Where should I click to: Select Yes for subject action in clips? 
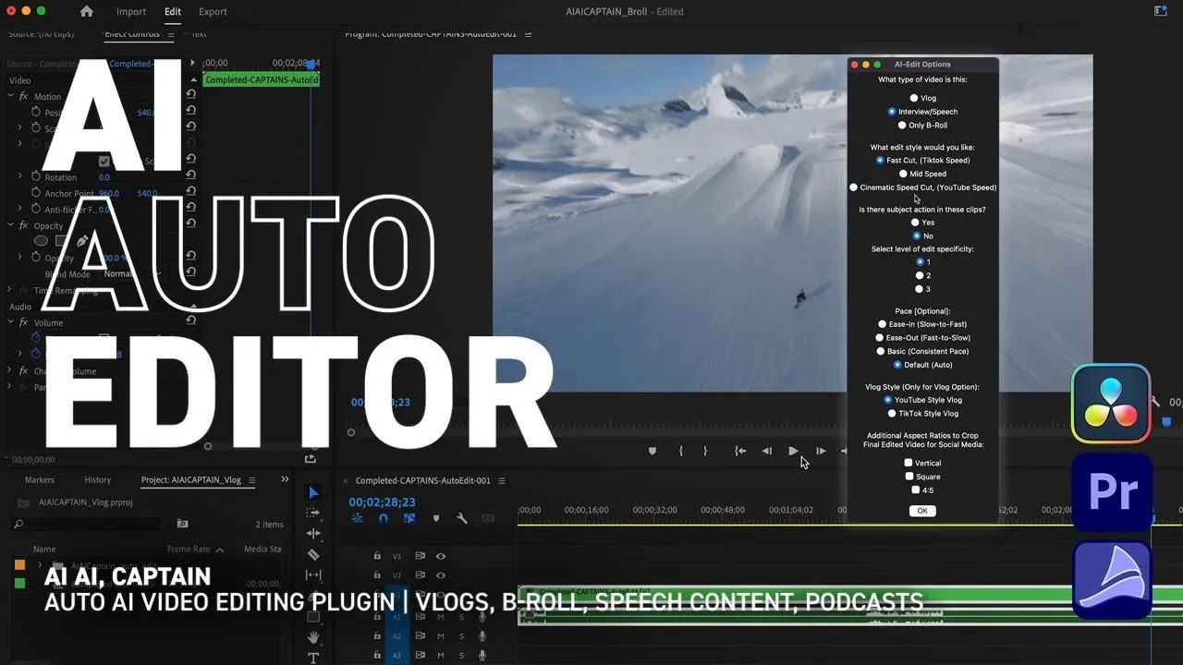[x=915, y=223]
